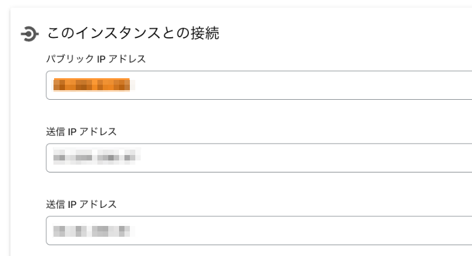
Task: Click the lower 送信 IP アドレス label
Action: click(81, 204)
